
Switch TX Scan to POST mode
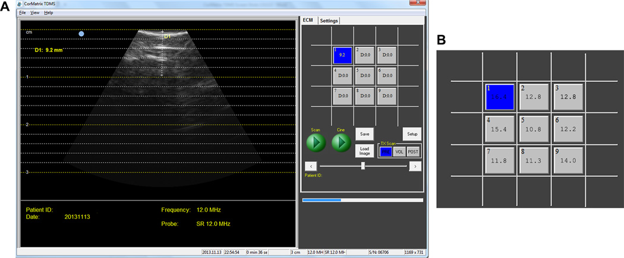coord(413,152)
